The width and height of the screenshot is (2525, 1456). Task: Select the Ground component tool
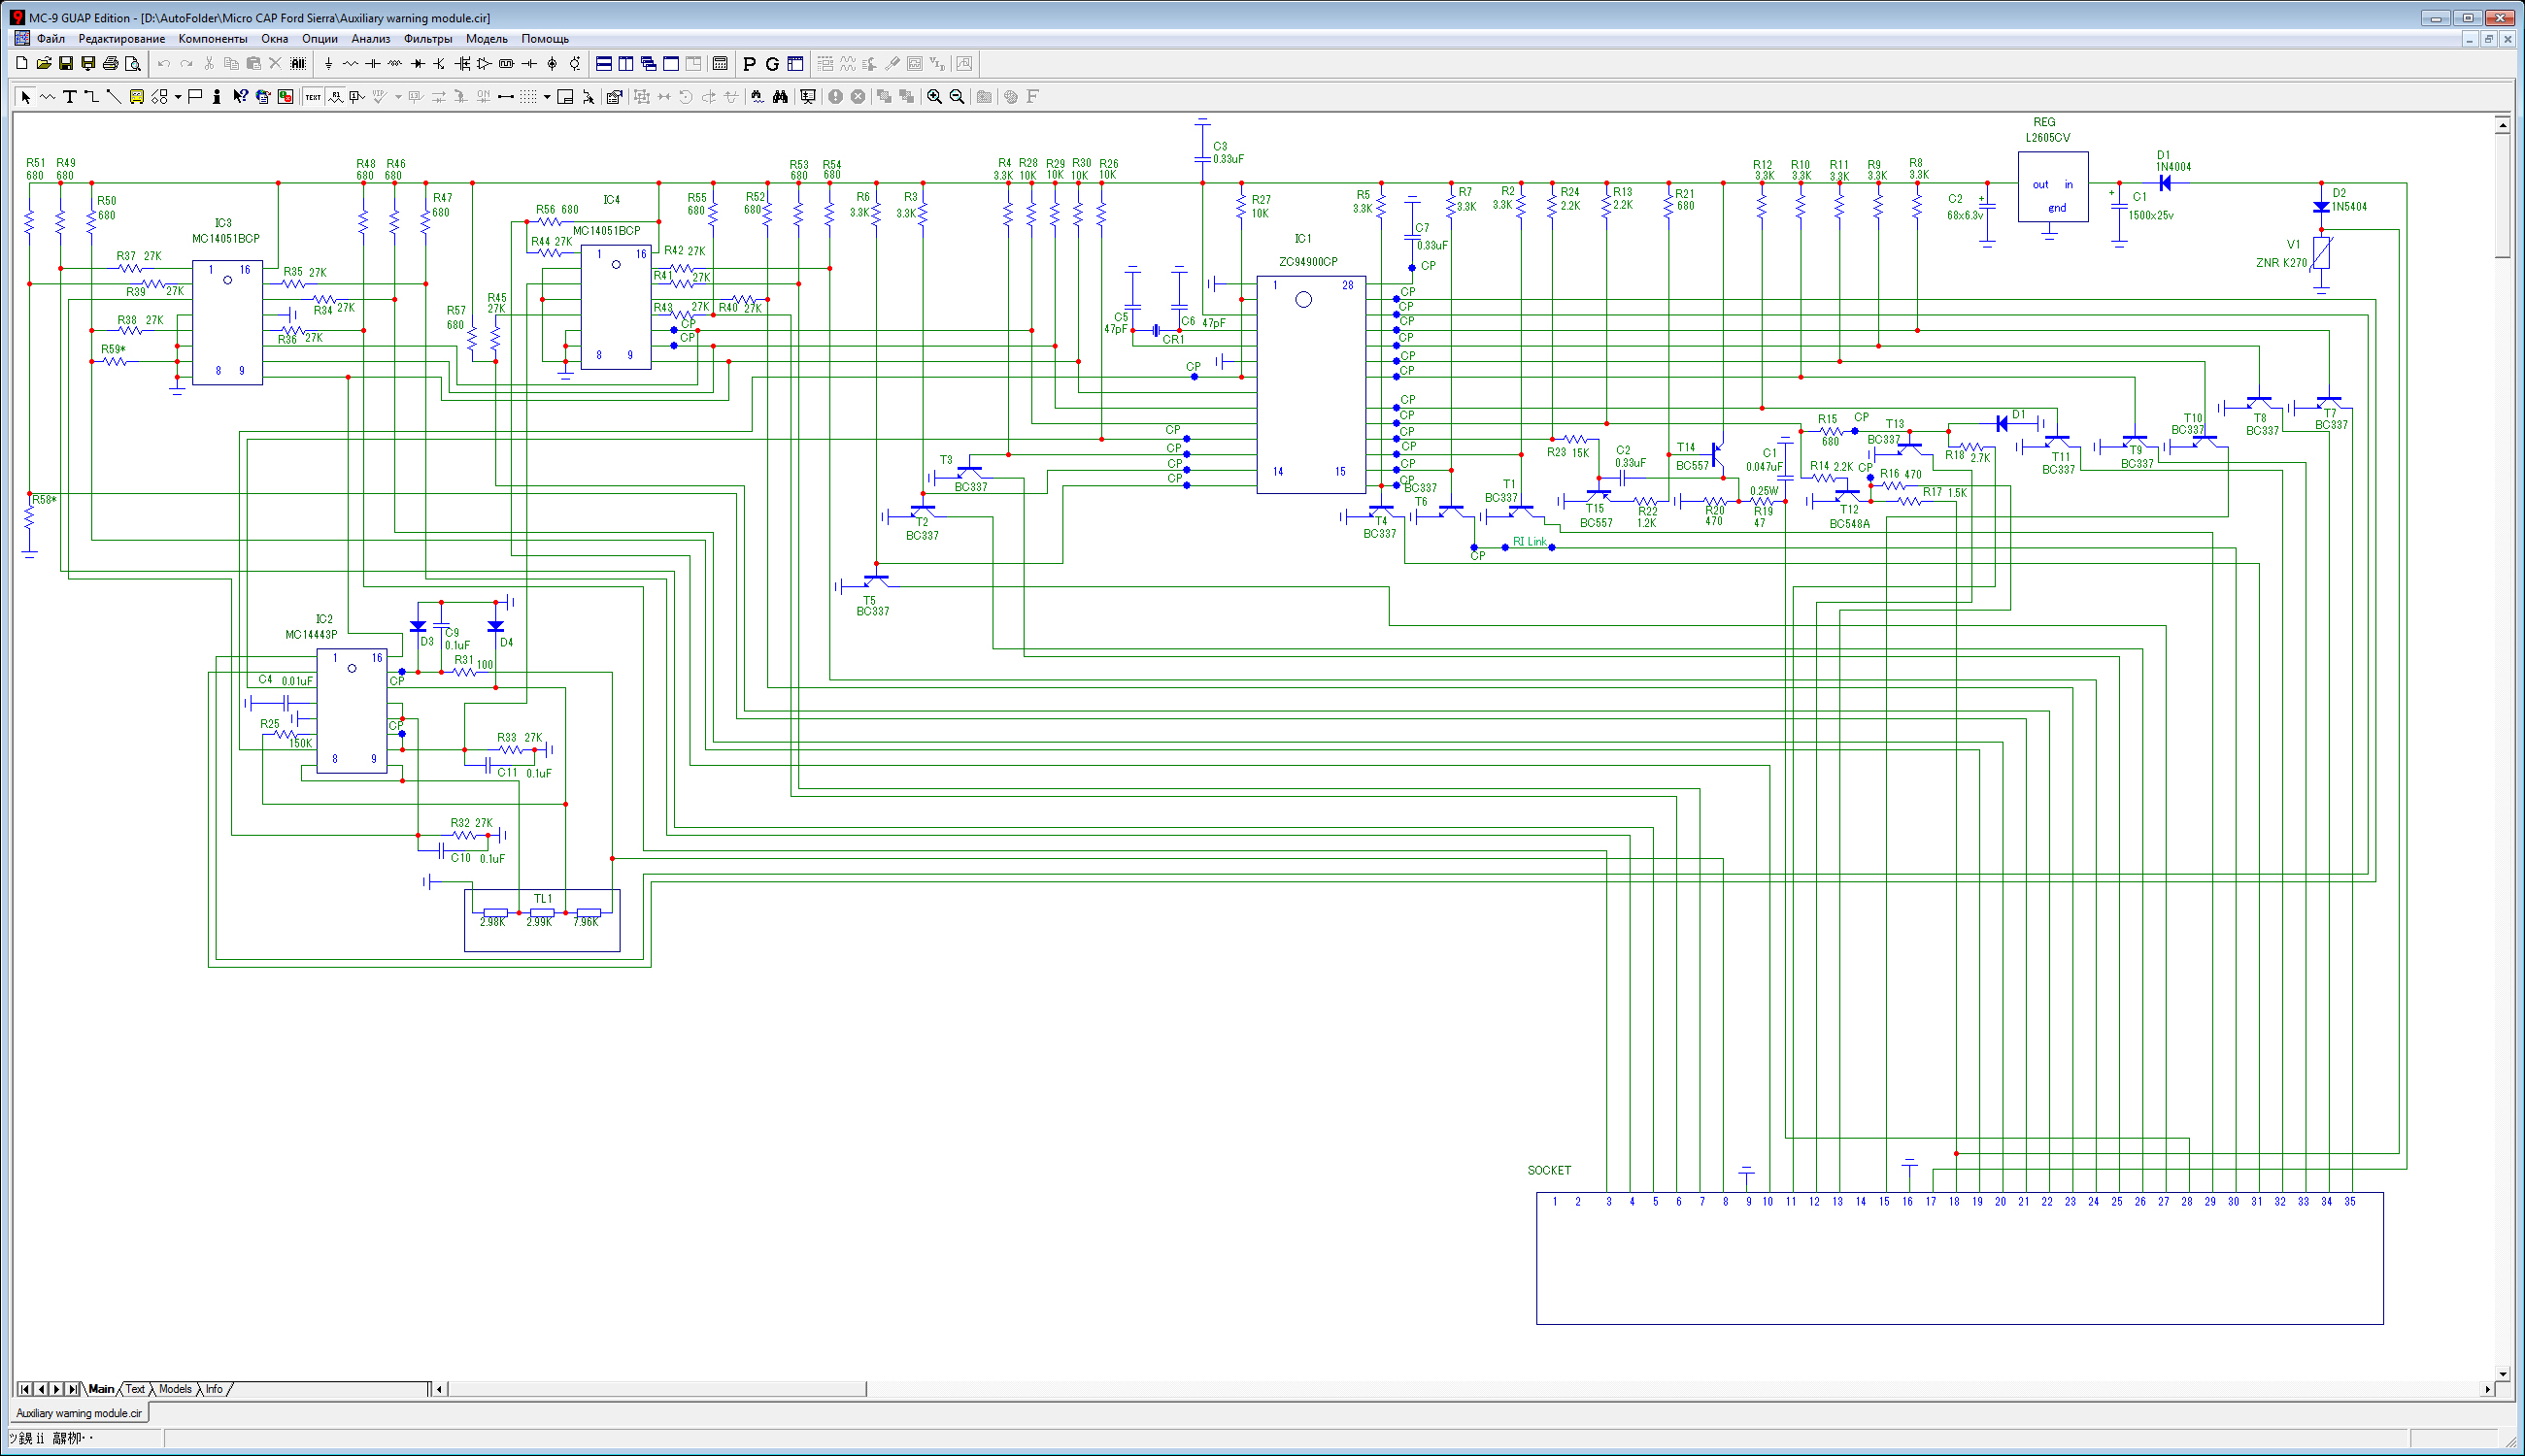point(328,64)
